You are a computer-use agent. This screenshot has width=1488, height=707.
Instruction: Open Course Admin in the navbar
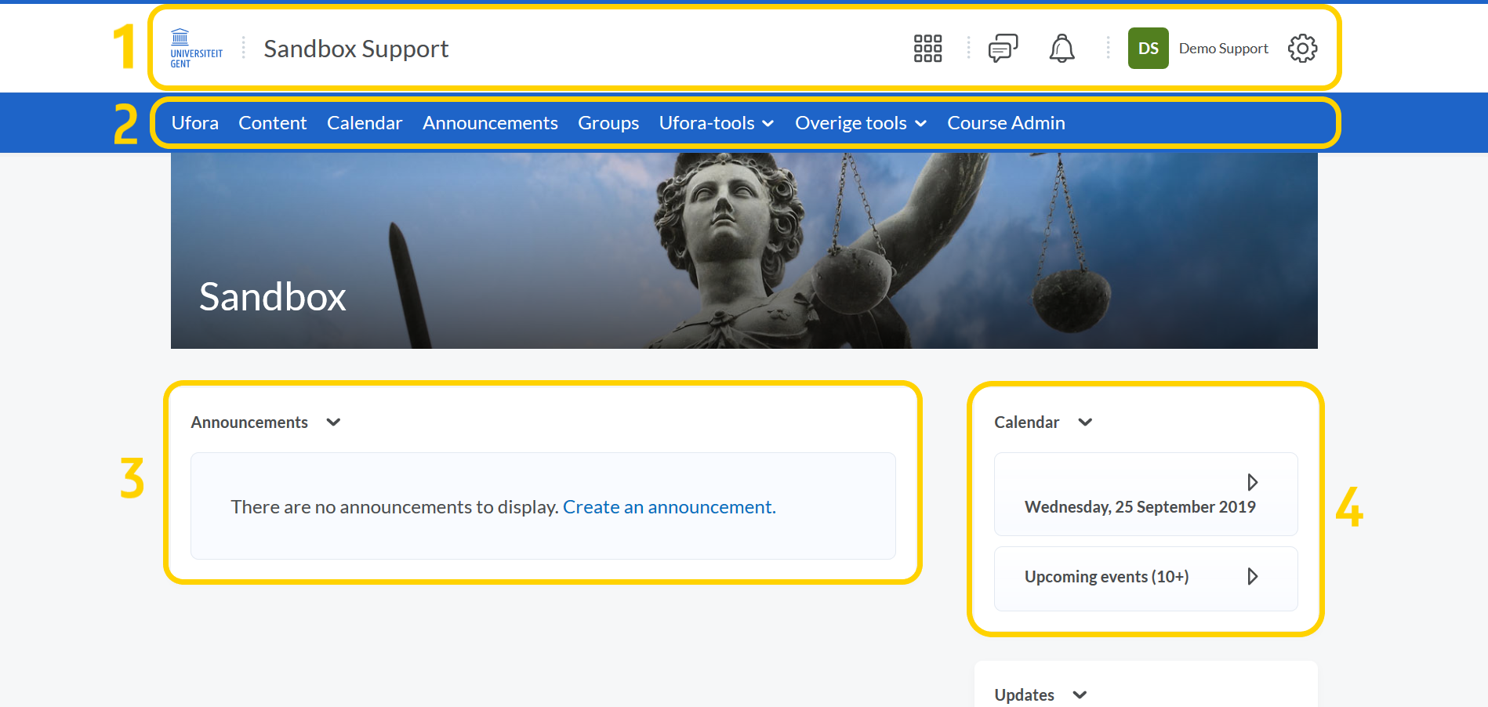[x=1006, y=123]
